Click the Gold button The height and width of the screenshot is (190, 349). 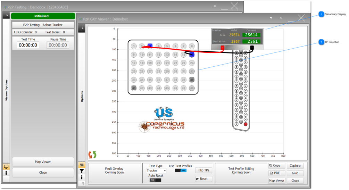(295, 173)
